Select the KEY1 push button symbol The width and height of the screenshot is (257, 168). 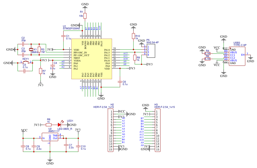(x=26, y=62)
